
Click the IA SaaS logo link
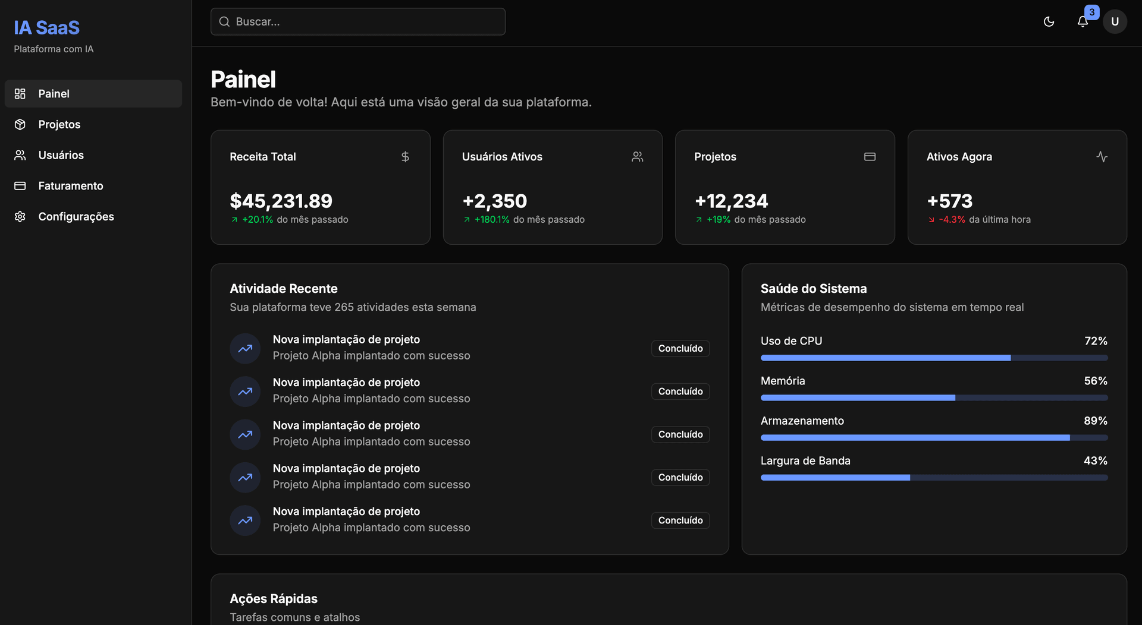46,27
